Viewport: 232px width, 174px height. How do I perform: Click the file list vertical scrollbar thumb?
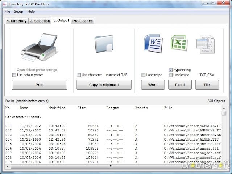[224, 113]
